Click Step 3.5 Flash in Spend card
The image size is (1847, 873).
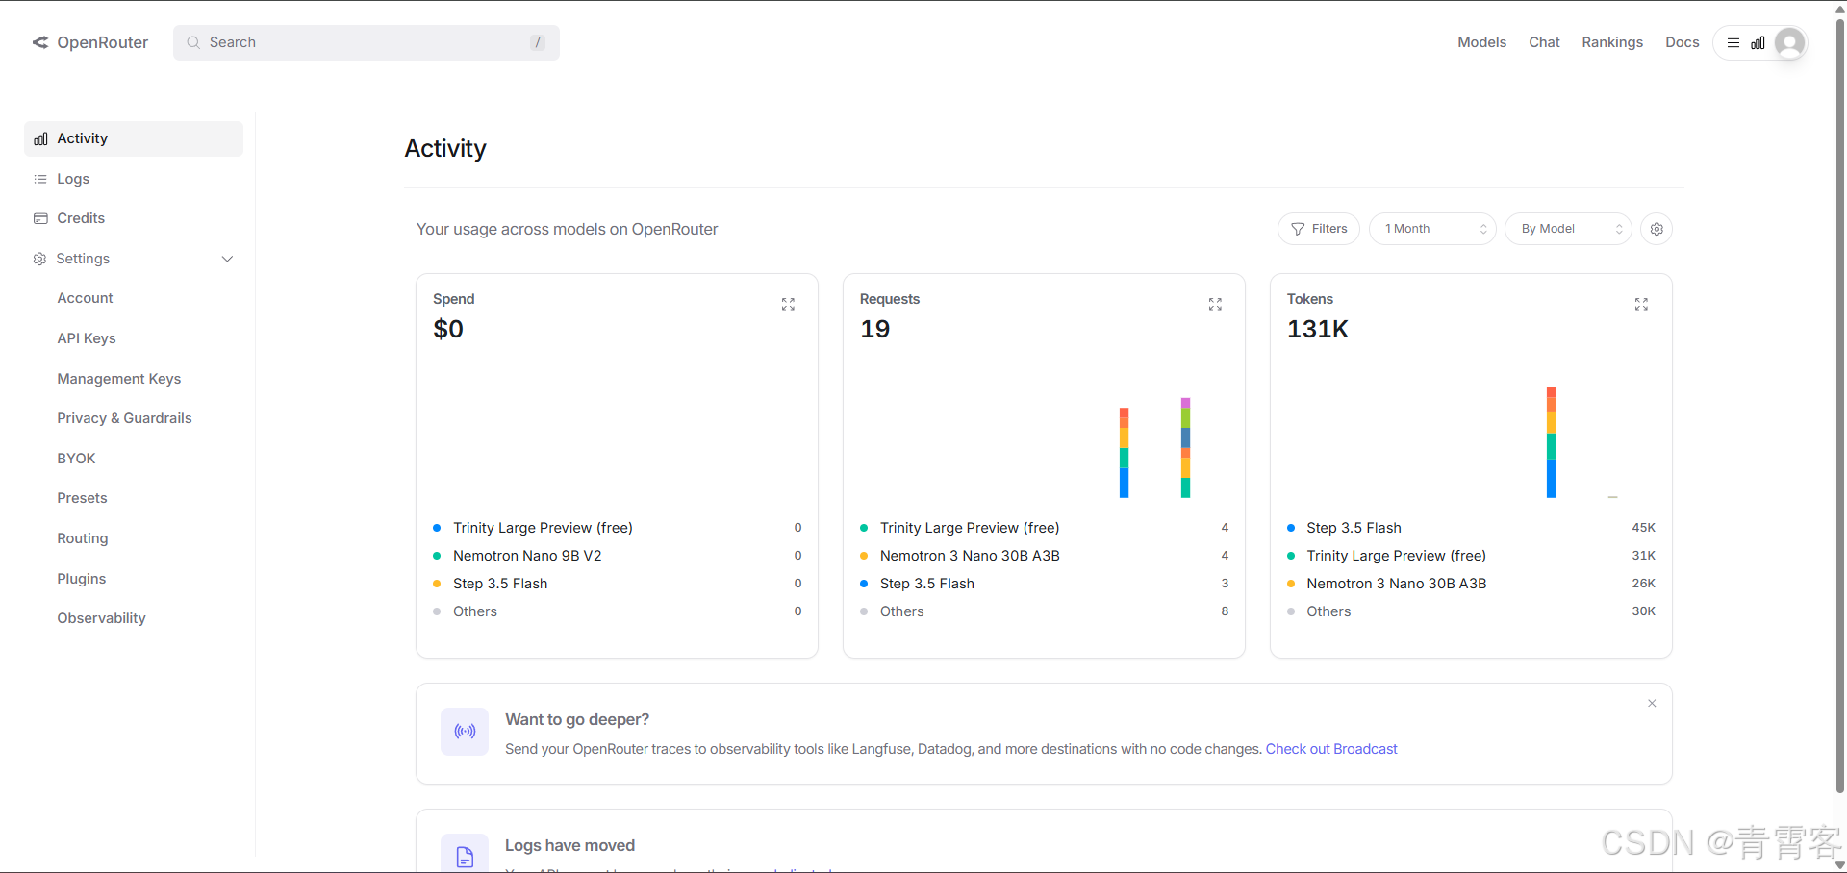[617, 584]
